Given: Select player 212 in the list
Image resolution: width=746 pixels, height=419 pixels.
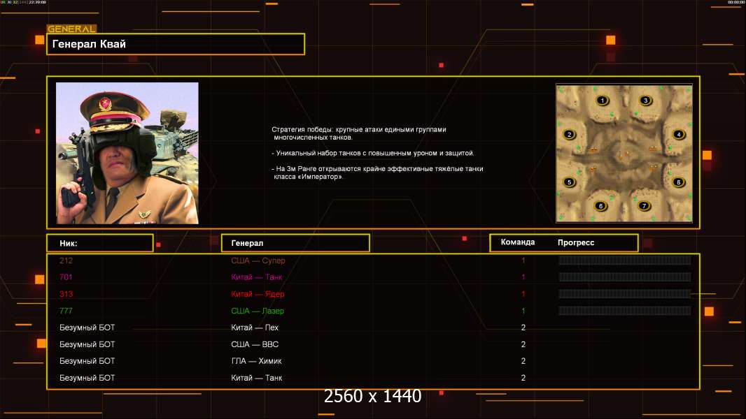Looking at the screenshot, I should (66, 260).
